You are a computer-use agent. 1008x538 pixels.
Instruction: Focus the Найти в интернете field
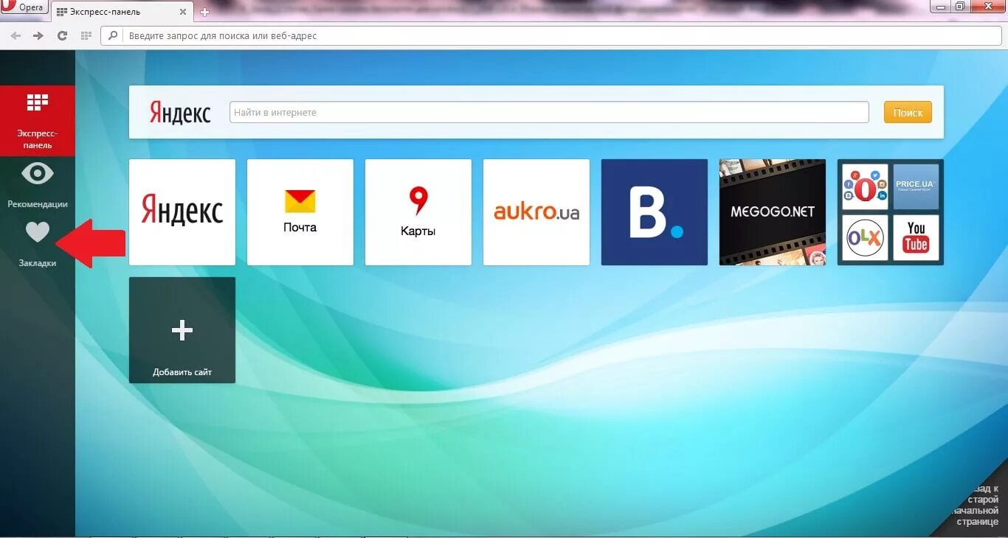coord(549,113)
